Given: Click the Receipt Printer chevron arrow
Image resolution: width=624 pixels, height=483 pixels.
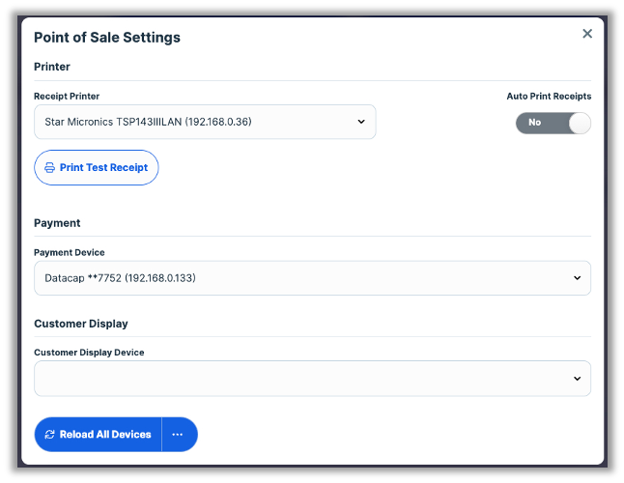Looking at the screenshot, I should pyautogui.click(x=360, y=122).
